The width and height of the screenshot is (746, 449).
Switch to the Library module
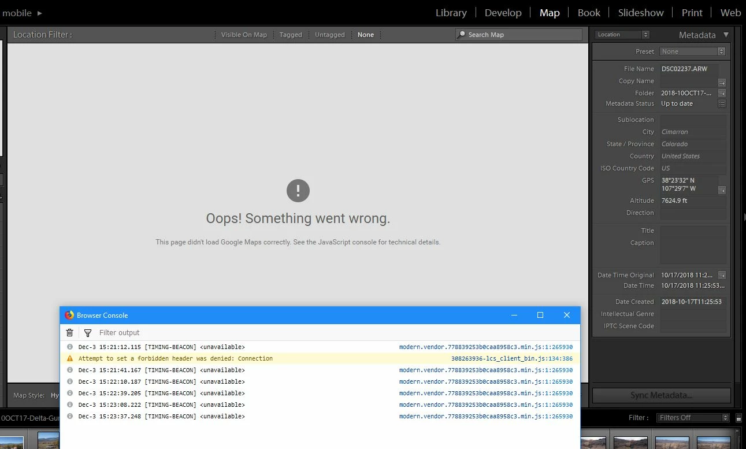[x=451, y=13]
